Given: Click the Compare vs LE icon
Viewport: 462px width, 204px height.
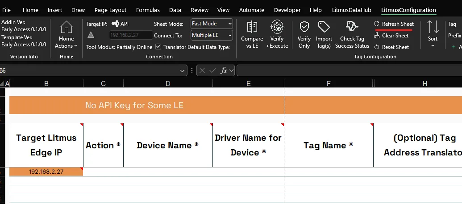Looking at the screenshot, I should 252,27.
